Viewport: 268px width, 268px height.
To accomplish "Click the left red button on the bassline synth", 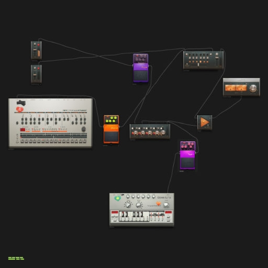I will click(115, 212).
